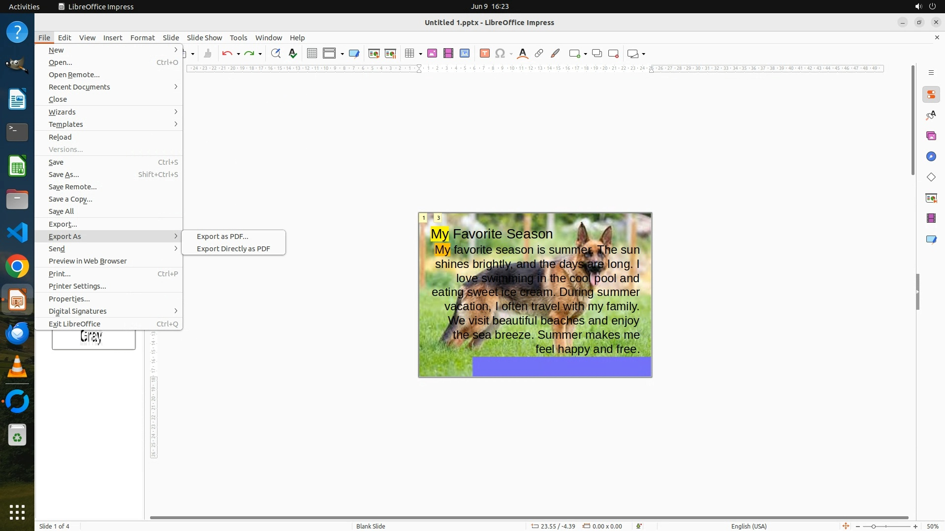Toggle the spelling check icon
This screenshot has height=531, width=945.
[293, 54]
